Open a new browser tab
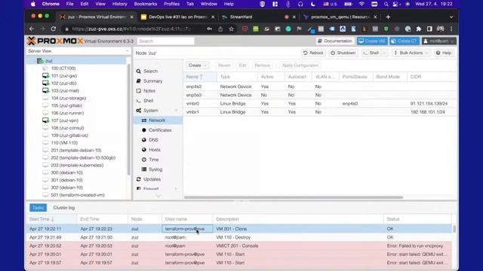 [x=388, y=17]
